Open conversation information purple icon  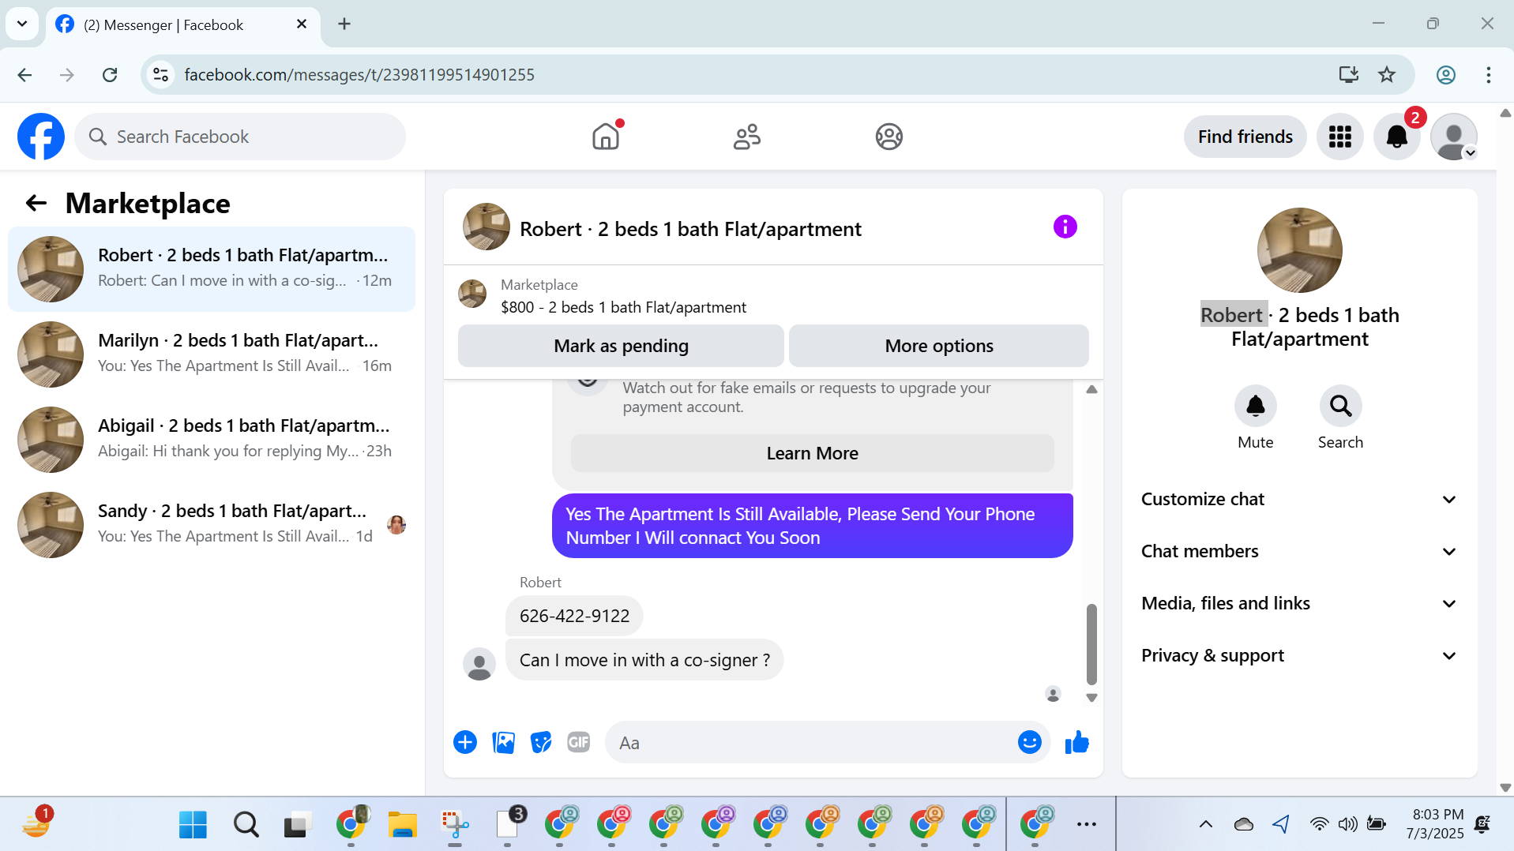click(1065, 227)
